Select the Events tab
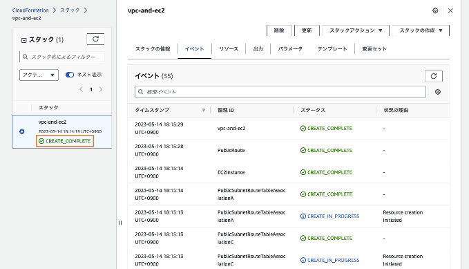 (194, 49)
